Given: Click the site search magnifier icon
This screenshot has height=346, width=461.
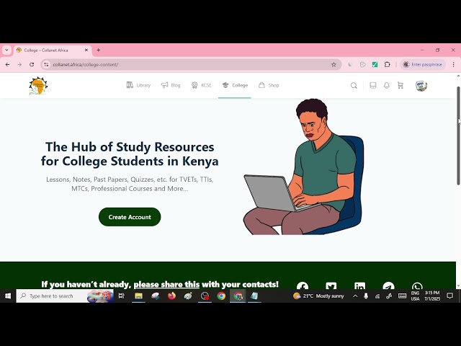Looking at the screenshot, I should (x=354, y=86).
